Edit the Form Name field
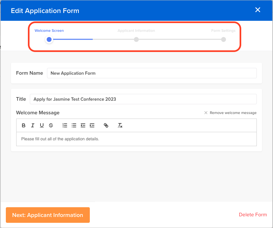 (151, 73)
